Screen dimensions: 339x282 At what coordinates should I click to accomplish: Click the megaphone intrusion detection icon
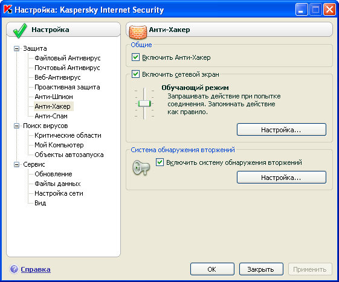tap(141, 167)
